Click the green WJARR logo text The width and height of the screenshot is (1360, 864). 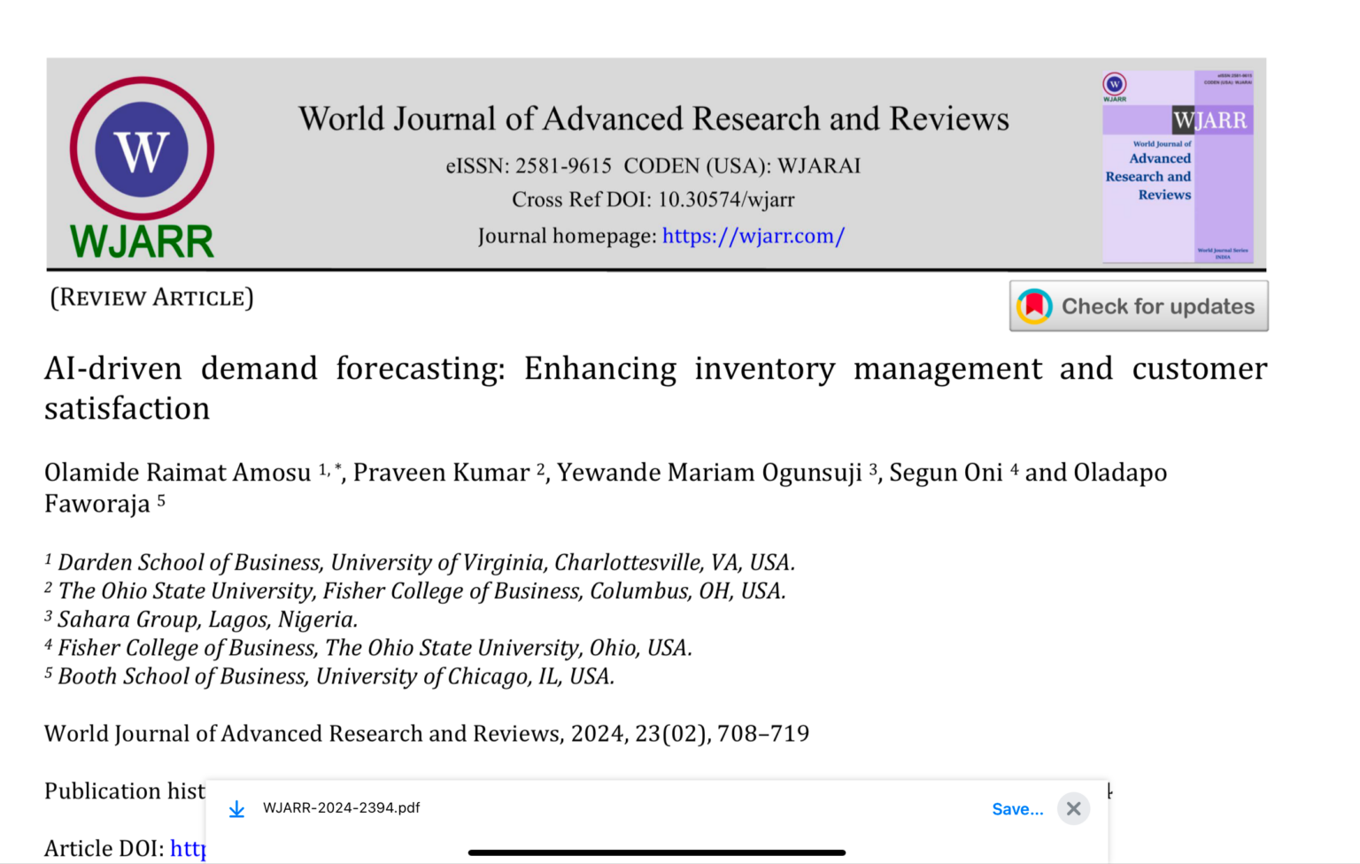[142, 242]
